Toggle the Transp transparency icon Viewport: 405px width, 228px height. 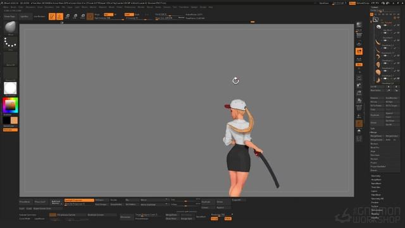(359, 116)
